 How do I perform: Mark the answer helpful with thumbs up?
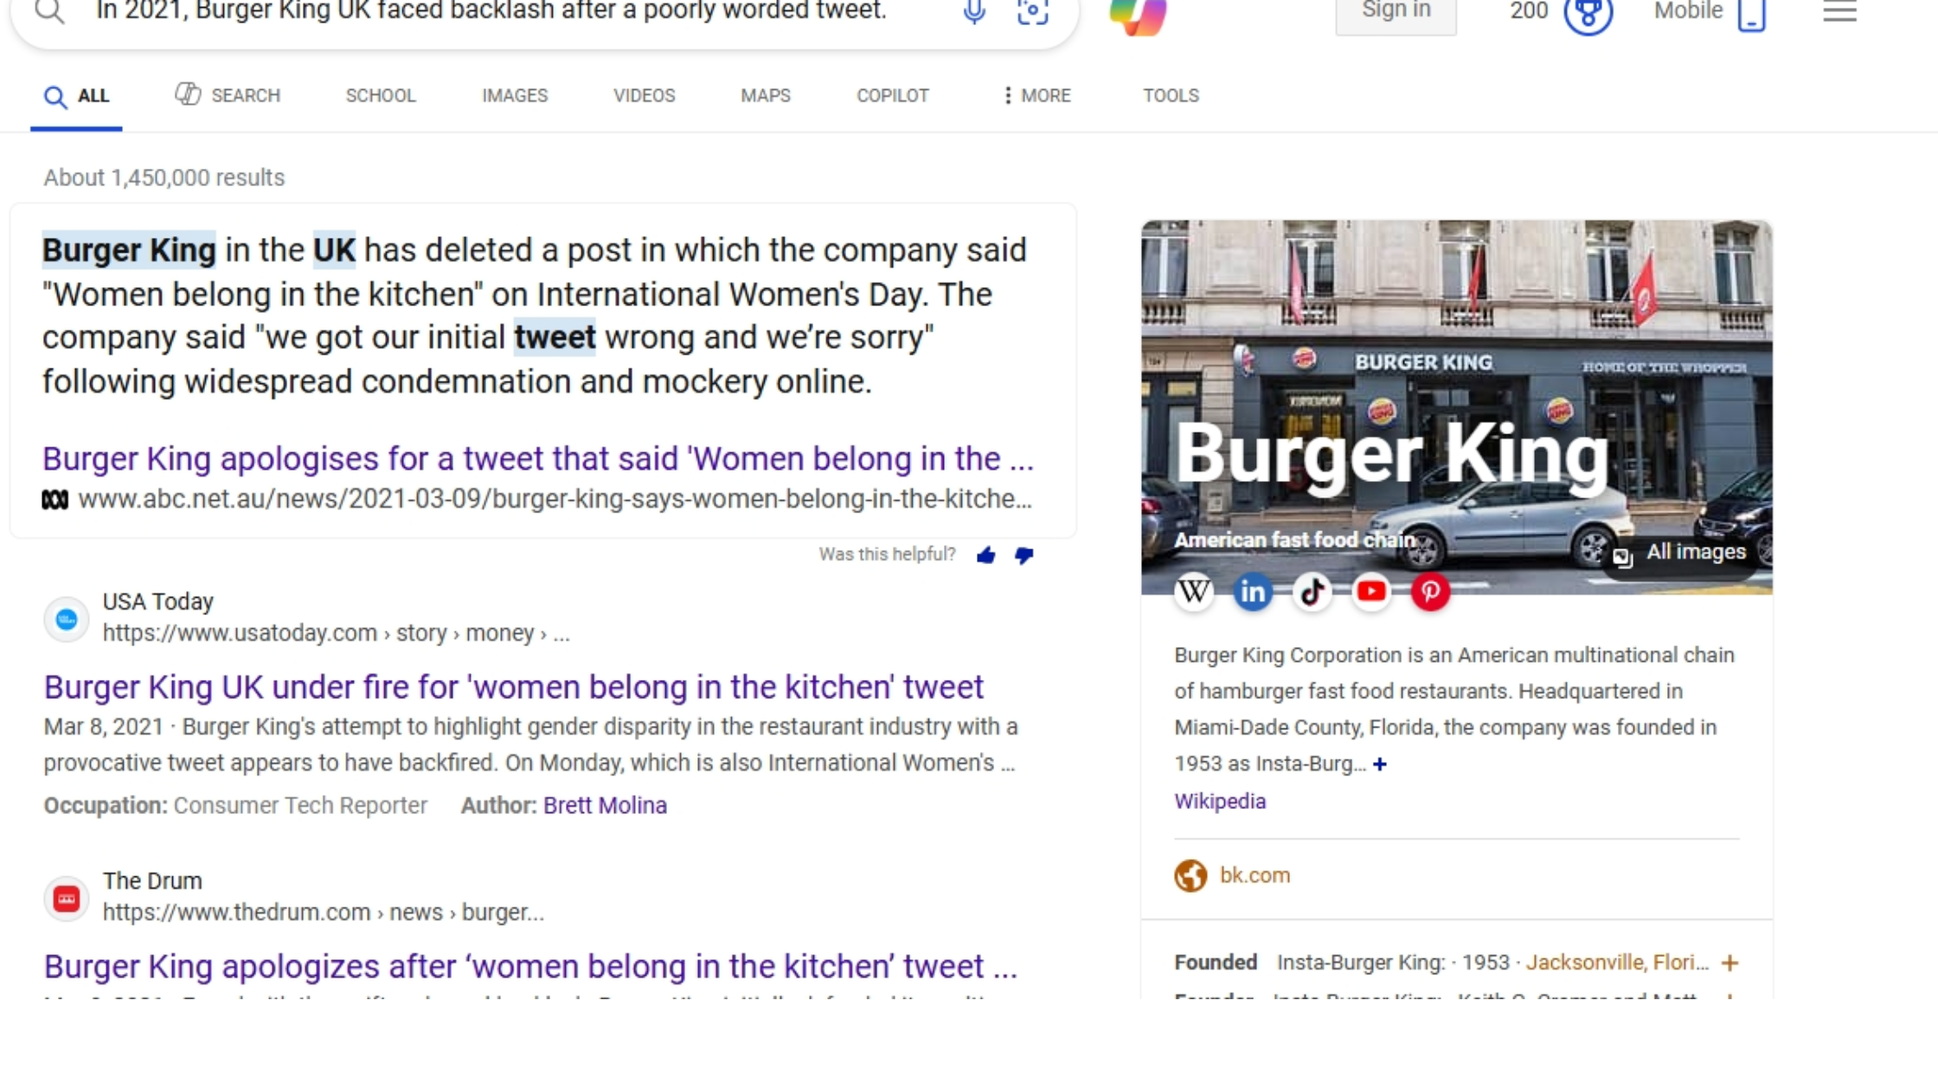click(x=986, y=555)
